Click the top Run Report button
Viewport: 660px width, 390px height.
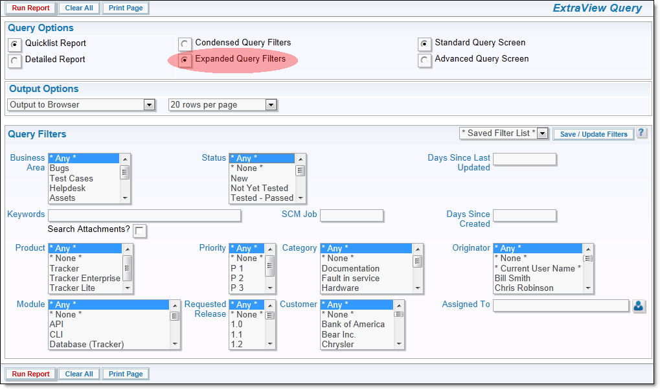(x=30, y=8)
